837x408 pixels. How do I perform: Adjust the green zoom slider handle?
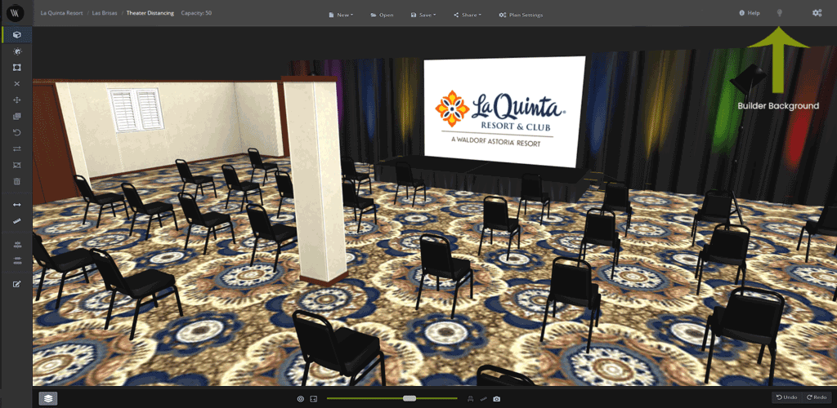[x=410, y=398]
